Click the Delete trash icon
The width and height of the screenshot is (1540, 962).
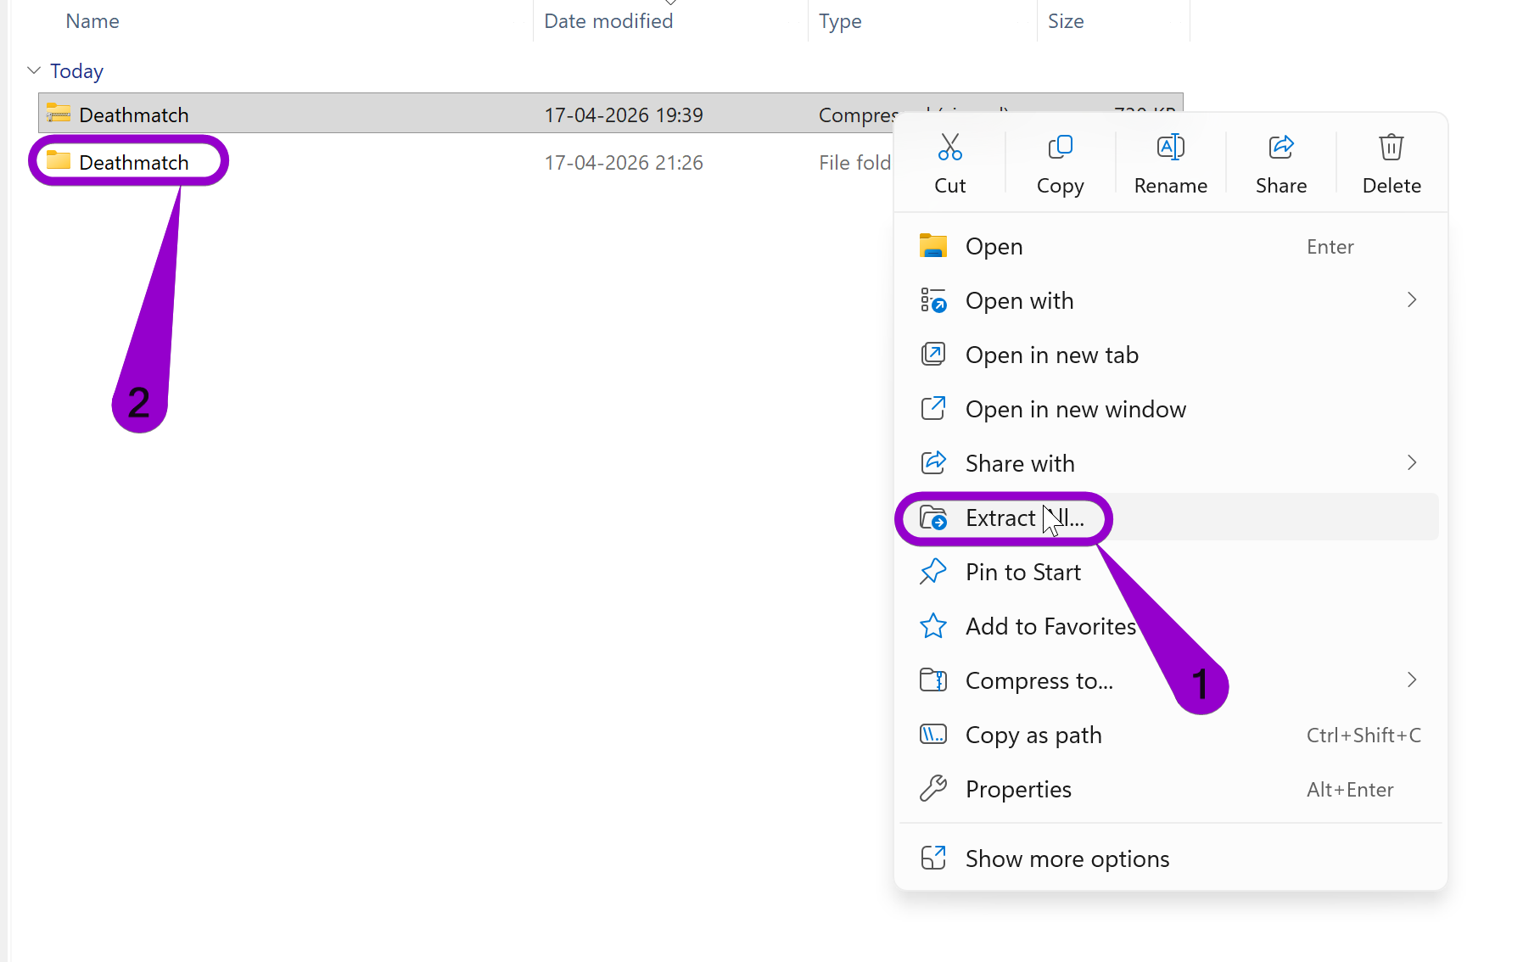[x=1391, y=147]
